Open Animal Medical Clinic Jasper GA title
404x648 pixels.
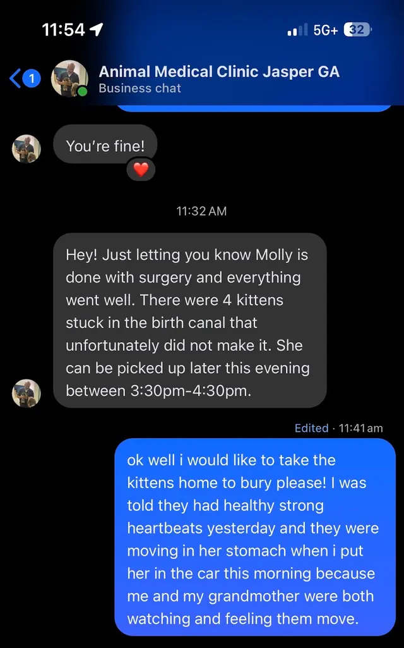(x=219, y=71)
